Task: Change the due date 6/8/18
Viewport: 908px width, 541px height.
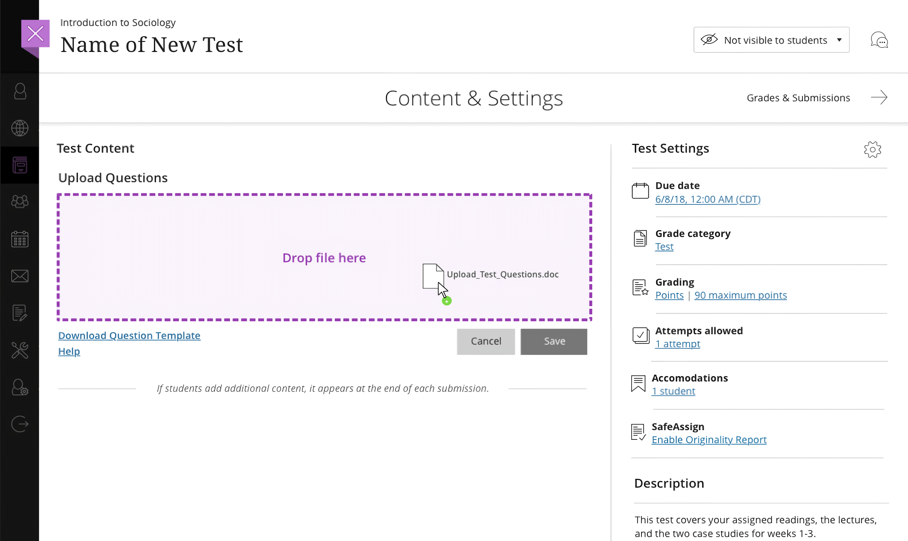Action: [708, 199]
